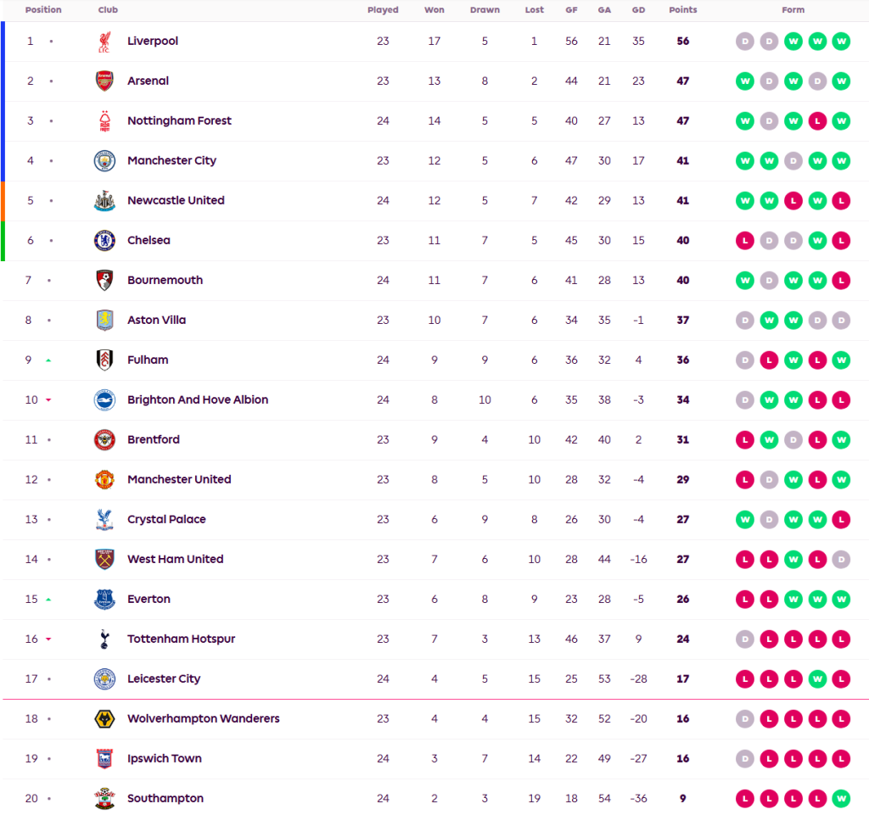This screenshot has width=869, height=815.
Task: Open the Aston Villa club link
Action: coord(156,321)
